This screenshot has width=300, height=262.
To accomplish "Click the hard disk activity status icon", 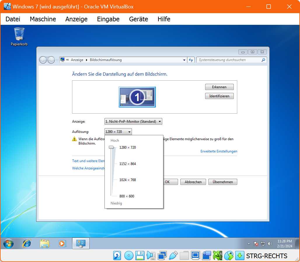I will click(117, 256).
